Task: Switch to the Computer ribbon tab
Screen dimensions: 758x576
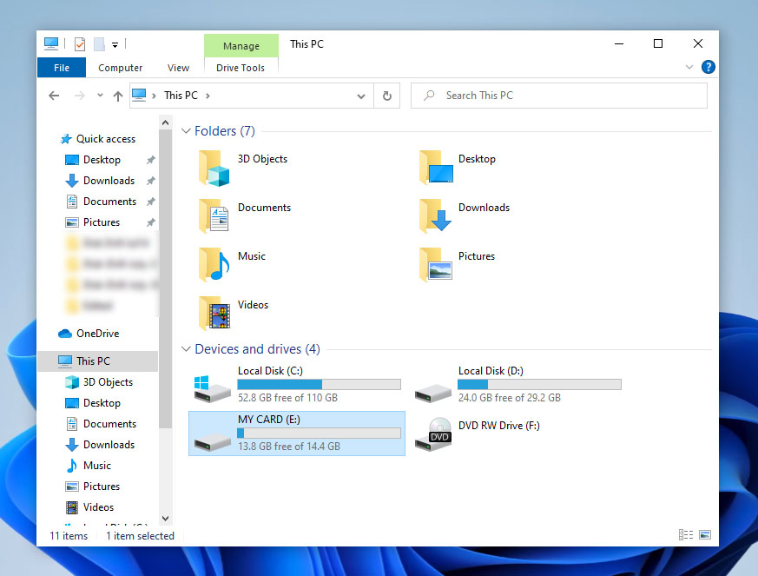Action: click(120, 67)
